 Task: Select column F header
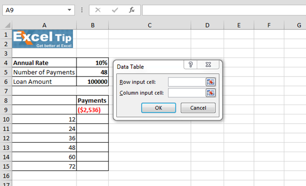click(269, 25)
